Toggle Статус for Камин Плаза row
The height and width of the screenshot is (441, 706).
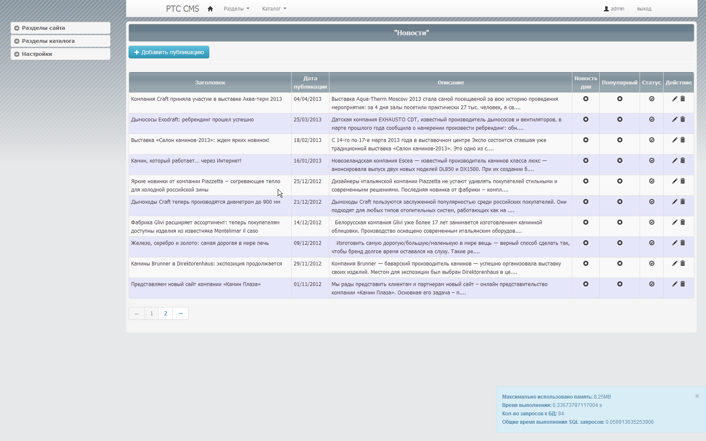point(652,284)
